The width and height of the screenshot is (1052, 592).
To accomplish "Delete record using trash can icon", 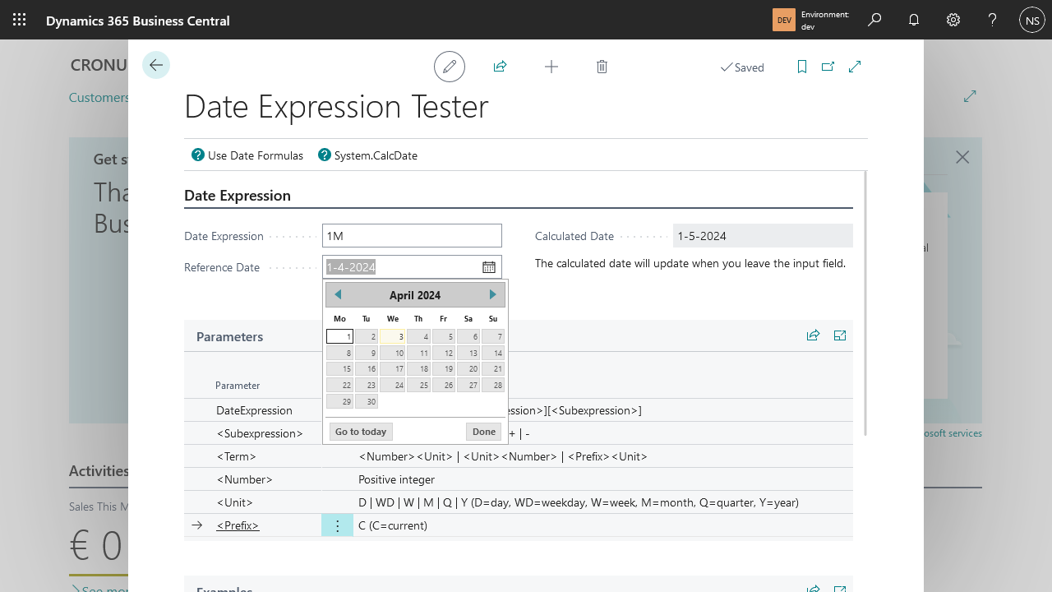I will pos(602,67).
